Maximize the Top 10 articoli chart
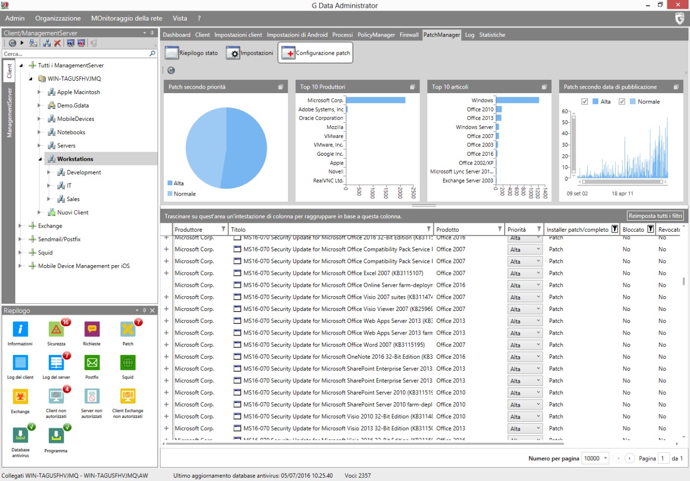This screenshot has width=690, height=481. pos(544,87)
